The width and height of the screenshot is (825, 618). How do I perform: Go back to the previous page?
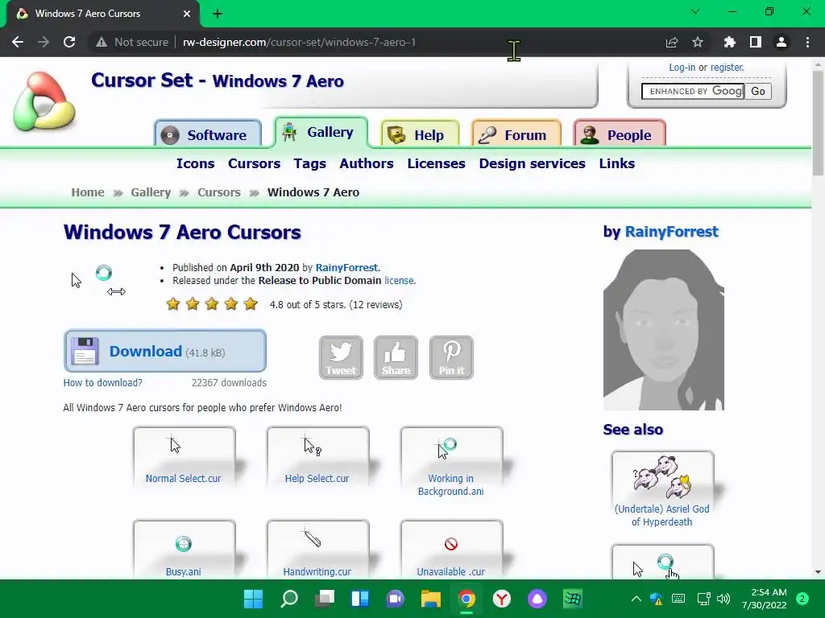(18, 42)
